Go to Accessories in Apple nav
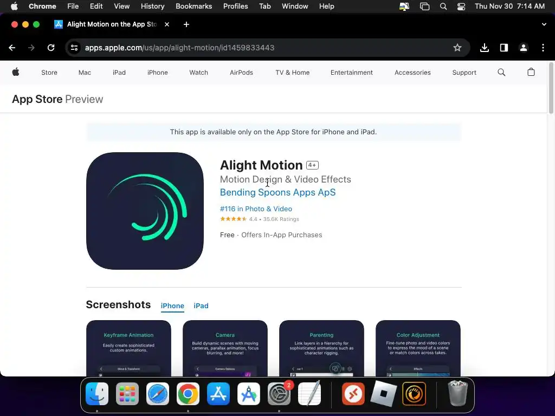Screen dimensions: 555x416 pyautogui.click(x=412, y=73)
